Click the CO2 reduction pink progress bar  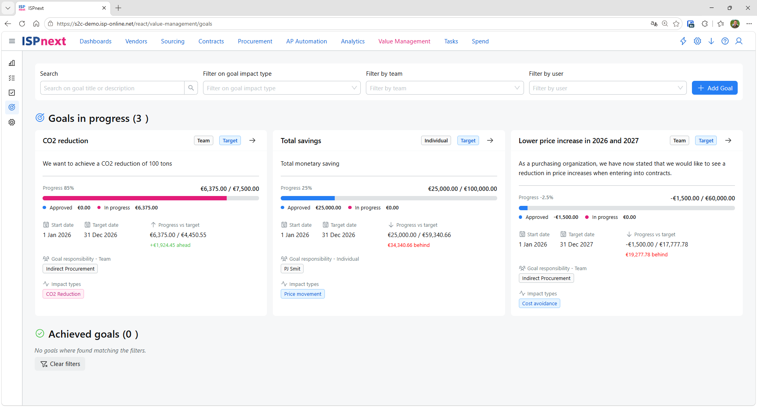point(135,198)
